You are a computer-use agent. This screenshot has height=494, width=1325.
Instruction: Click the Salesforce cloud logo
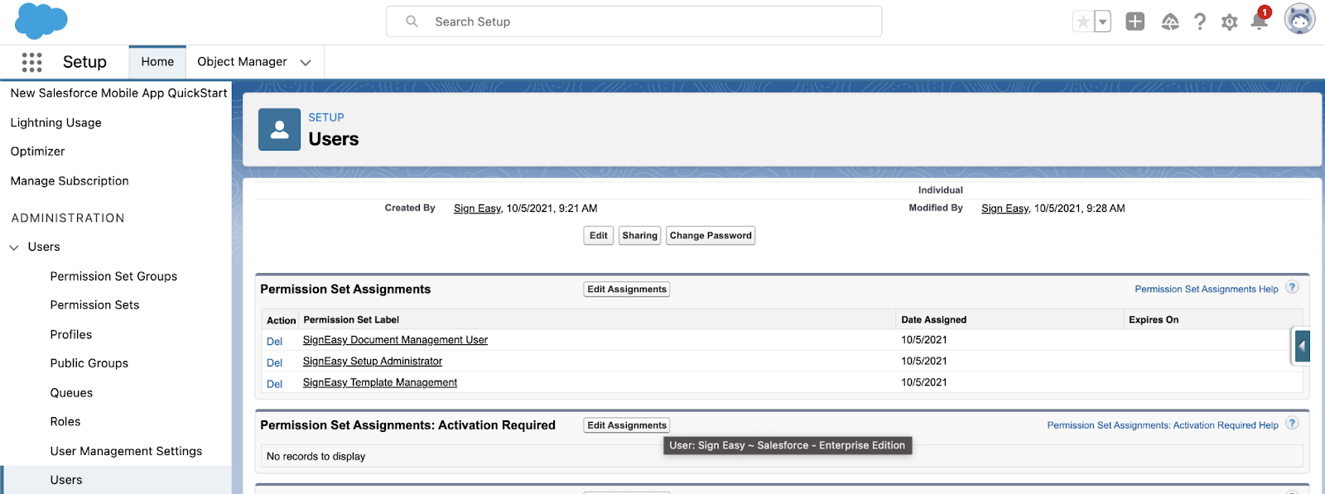pyautogui.click(x=41, y=22)
